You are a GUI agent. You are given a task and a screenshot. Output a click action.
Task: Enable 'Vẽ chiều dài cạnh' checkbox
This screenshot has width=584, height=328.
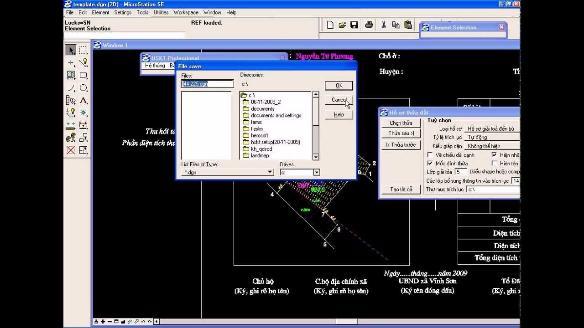(x=430, y=155)
